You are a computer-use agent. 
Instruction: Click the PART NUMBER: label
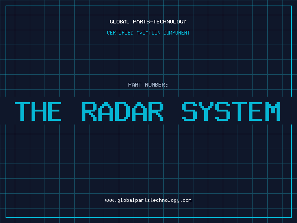coord(148,85)
